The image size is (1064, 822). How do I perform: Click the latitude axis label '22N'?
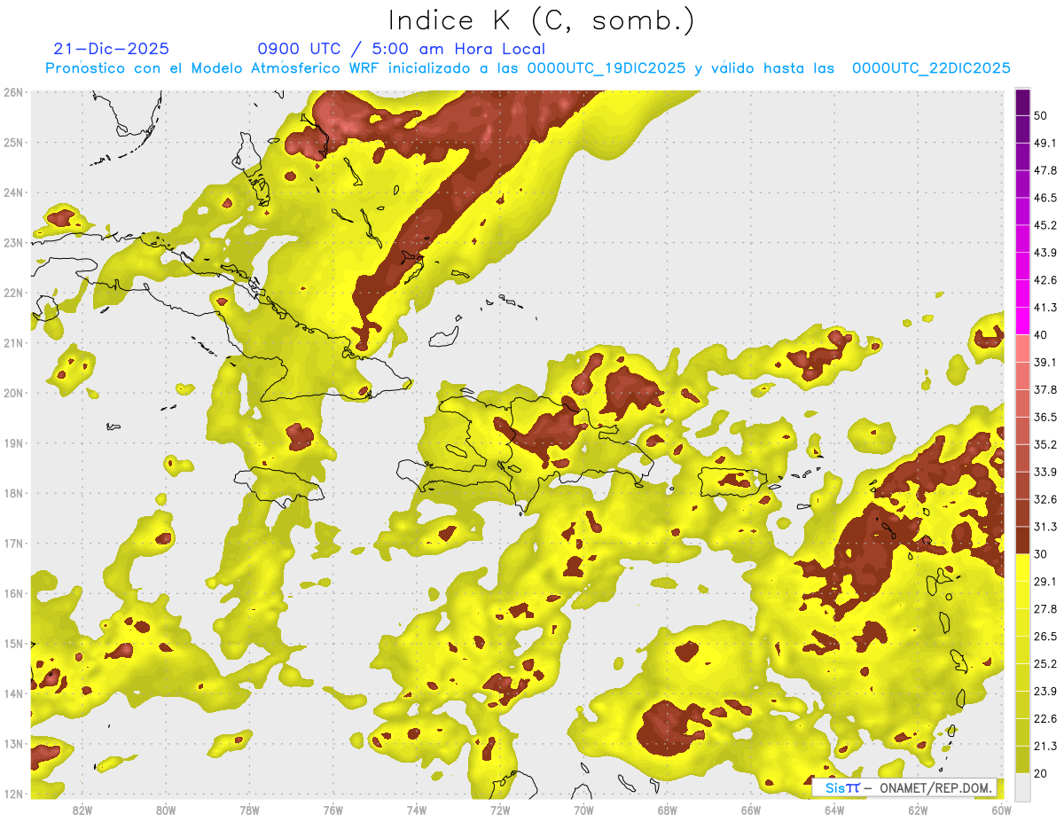pyautogui.click(x=13, y=293)
